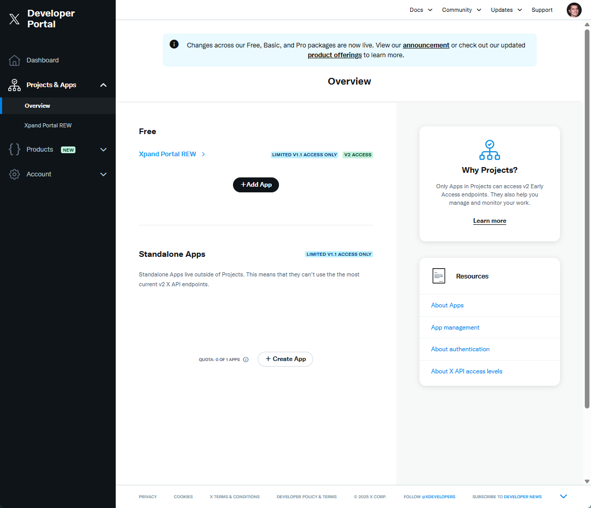Viewport: 591px width, 508px height.
Task: Click the Account gear icon
Action: [x=14, y=174]
